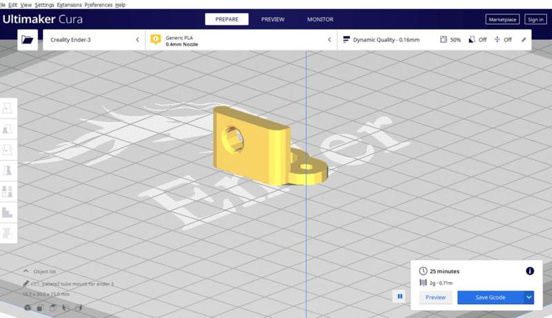Switch to 3D view cube icon

[28, 308]
